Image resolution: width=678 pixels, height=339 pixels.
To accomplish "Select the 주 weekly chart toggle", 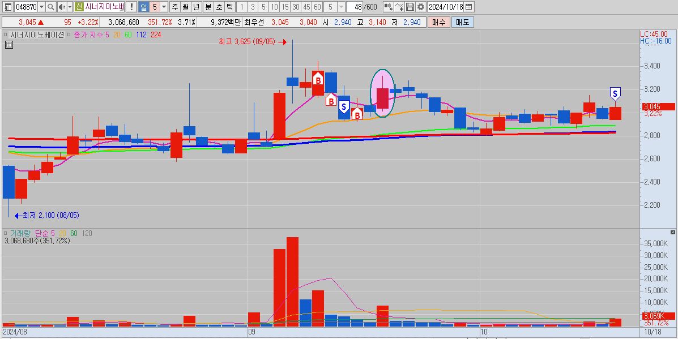I will [x=174, y=7].
